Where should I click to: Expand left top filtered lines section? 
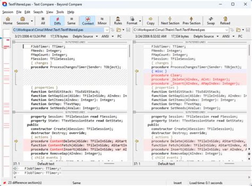pos(14,42)
